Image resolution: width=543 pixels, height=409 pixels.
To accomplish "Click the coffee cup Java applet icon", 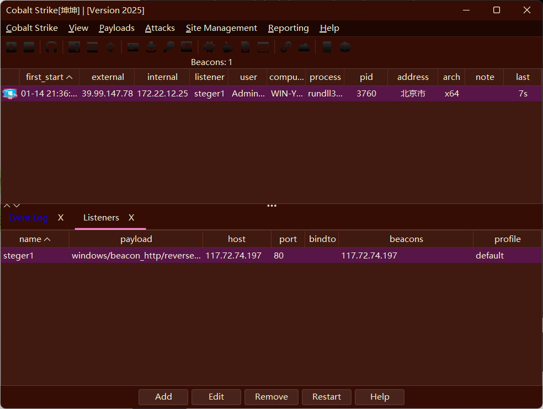I will [x=227, y=47].
